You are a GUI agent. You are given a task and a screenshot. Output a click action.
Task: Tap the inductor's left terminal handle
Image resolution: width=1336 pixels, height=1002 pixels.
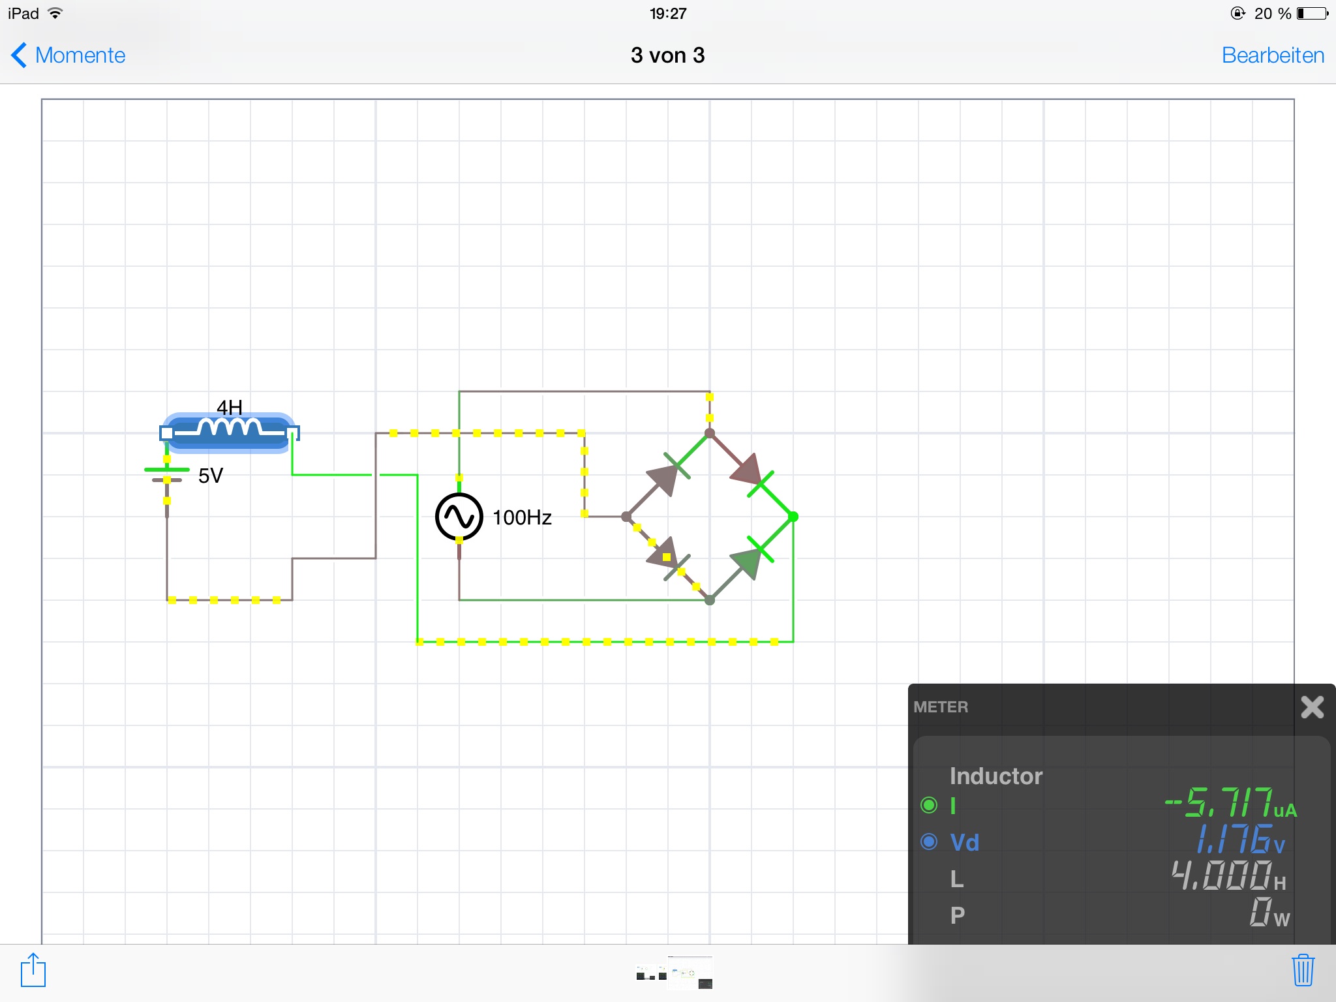[x=167, y=433]
